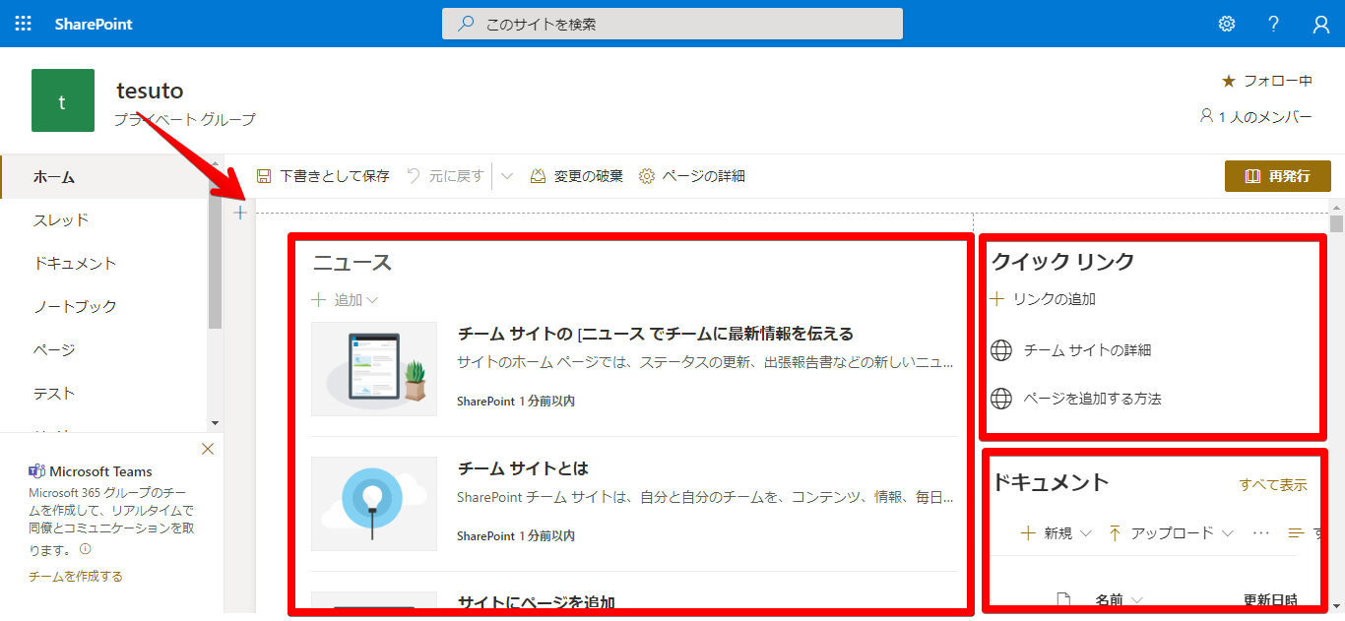Open the サイトにページを追加 news headline
Image resolution: width=1345 pixels, height=621 pixels.
coord(537,602)
